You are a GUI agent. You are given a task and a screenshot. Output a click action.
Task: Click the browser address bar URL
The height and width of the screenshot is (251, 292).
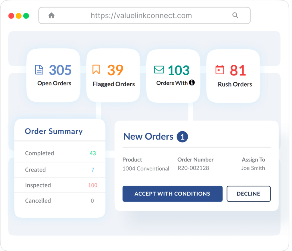coord(141,15)
